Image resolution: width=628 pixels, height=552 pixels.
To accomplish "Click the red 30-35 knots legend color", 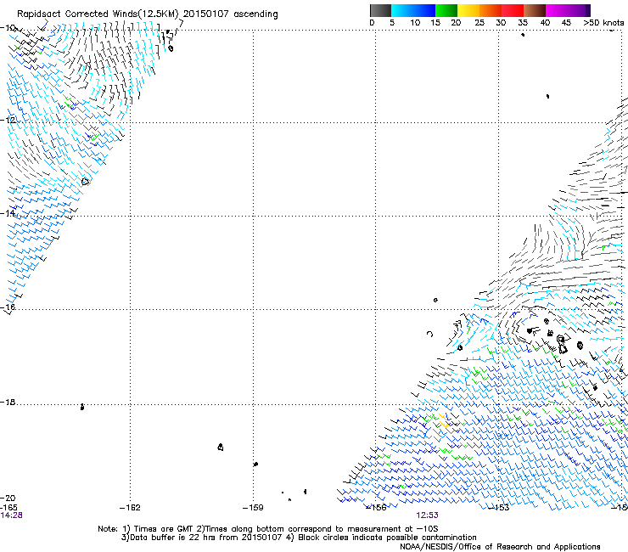I will 513,10.
